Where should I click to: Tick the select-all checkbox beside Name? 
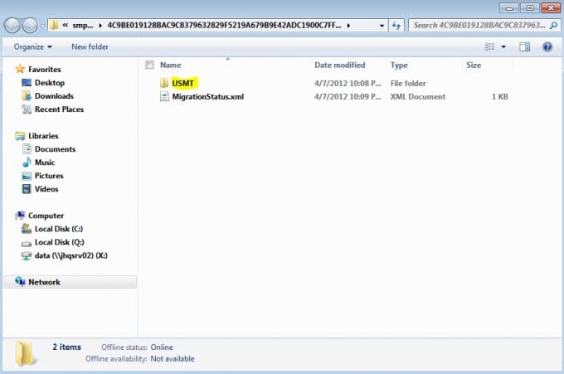tap(149, 65)
